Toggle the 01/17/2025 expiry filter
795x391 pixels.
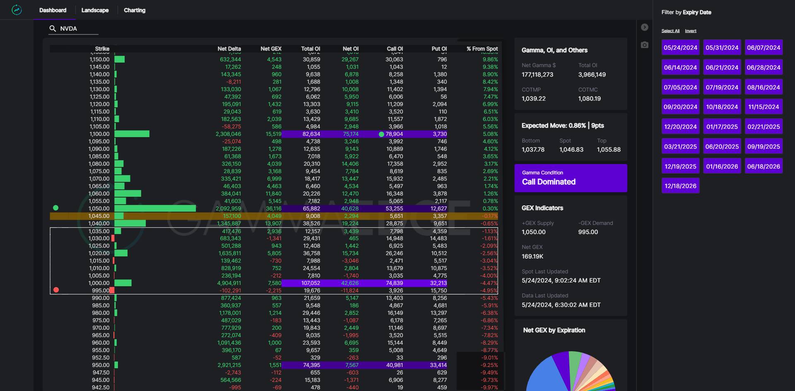coord(722,127)
